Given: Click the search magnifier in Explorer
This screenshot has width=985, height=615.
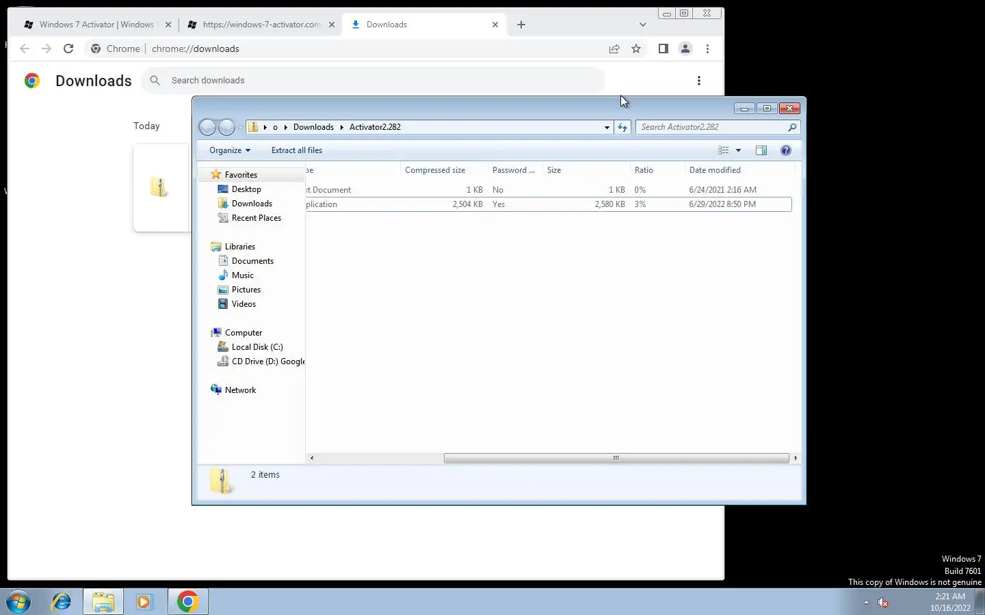Looking at the screenshot, I should point(792,127).
